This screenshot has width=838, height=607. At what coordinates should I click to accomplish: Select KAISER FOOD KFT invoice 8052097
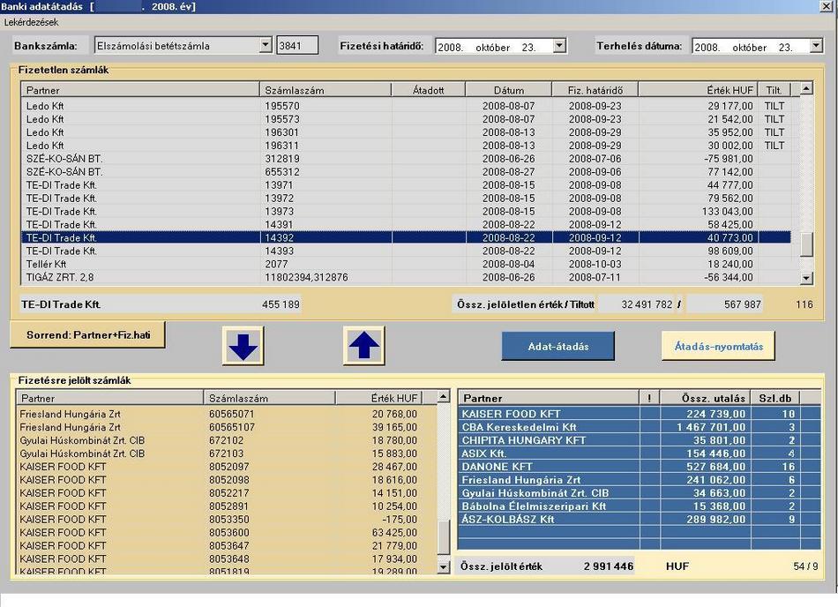point(227,467)
